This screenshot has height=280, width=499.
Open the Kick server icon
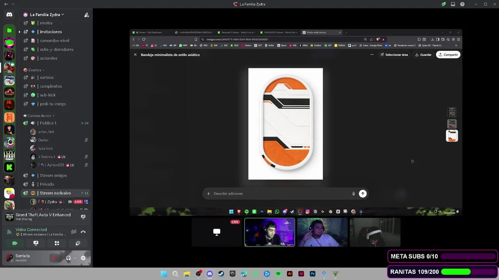click(x=9, y=167)
